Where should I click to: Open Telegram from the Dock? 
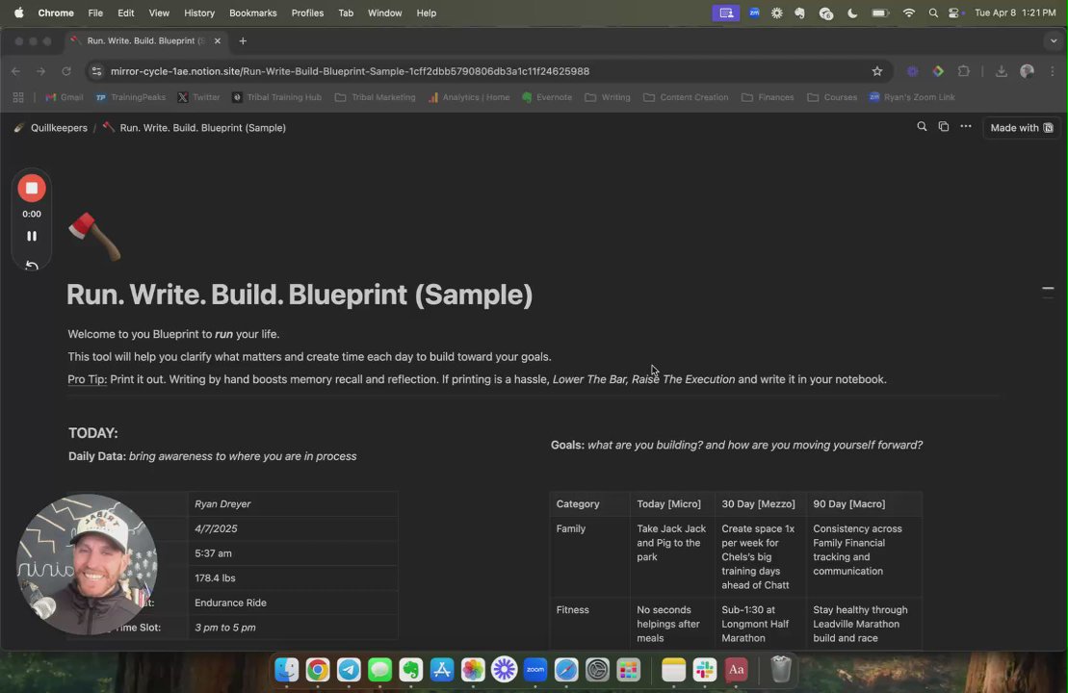coord(349,670)
